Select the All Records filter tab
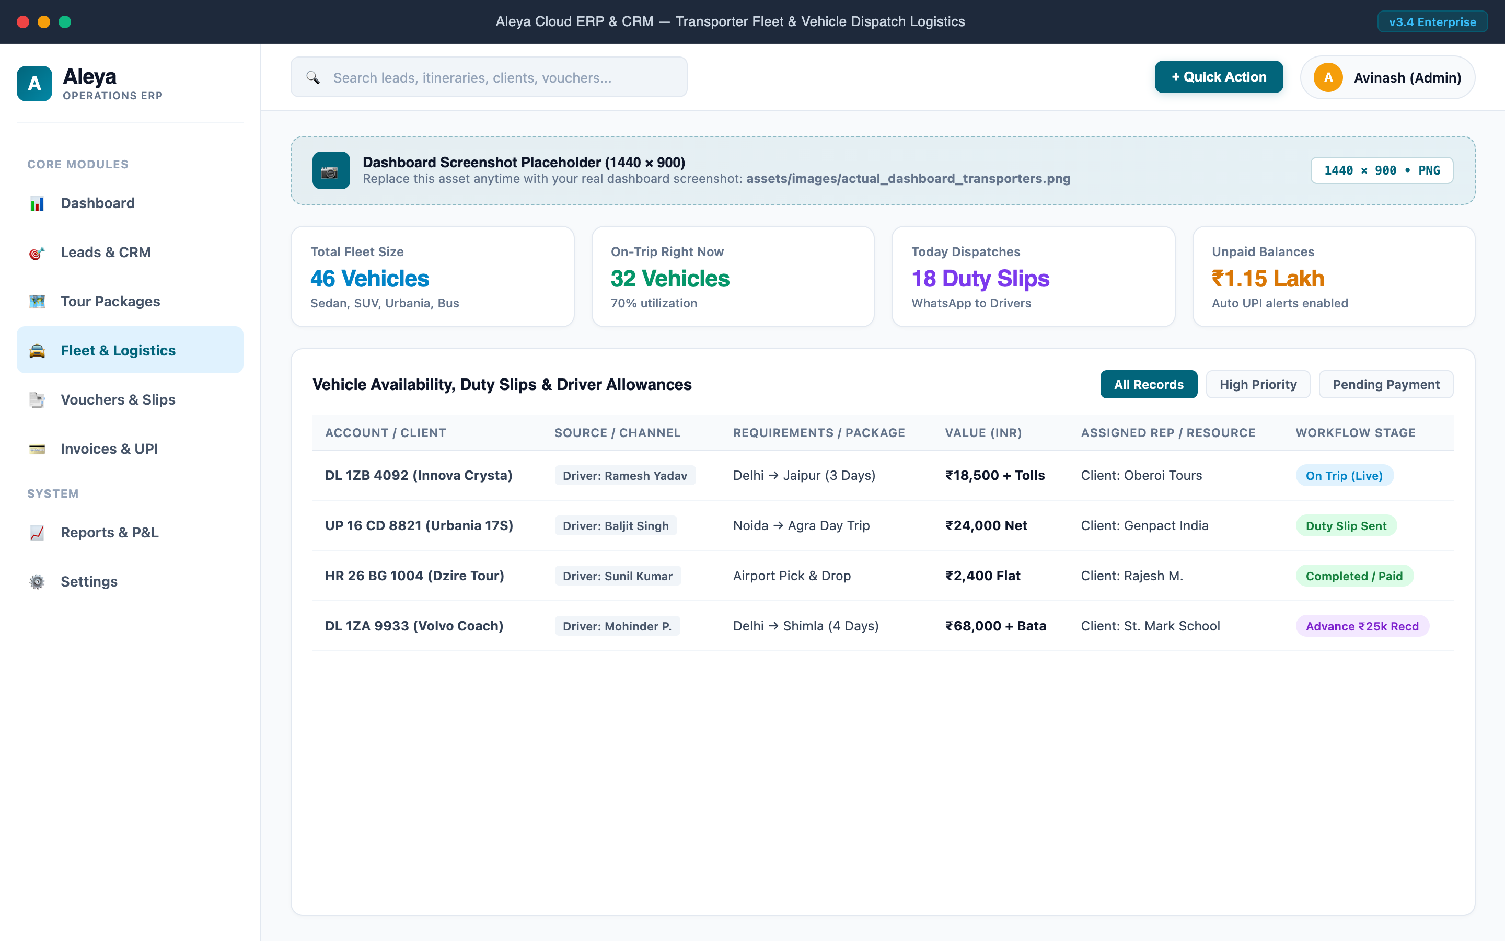The height and width of the screenshot is (941, 1505). tap(1149, 385)
